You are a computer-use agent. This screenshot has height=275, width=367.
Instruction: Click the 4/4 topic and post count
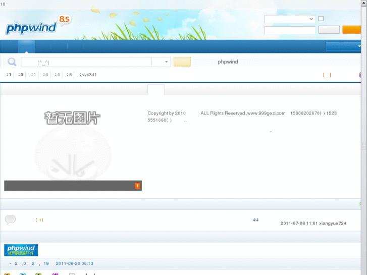point(255,220)
